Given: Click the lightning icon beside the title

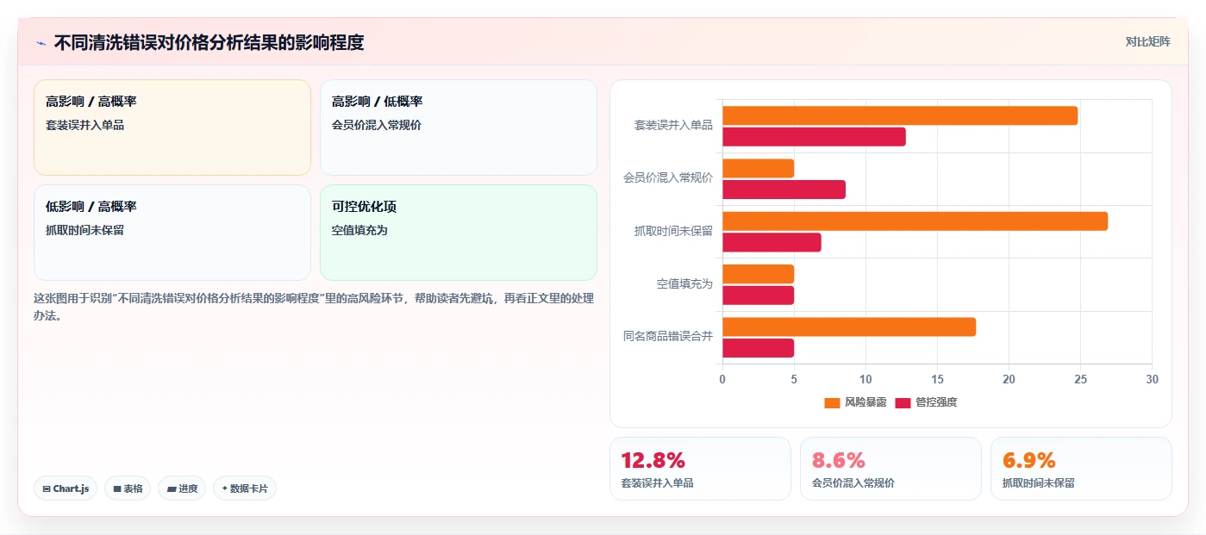Looking at the screenshot, I should 41,42.
